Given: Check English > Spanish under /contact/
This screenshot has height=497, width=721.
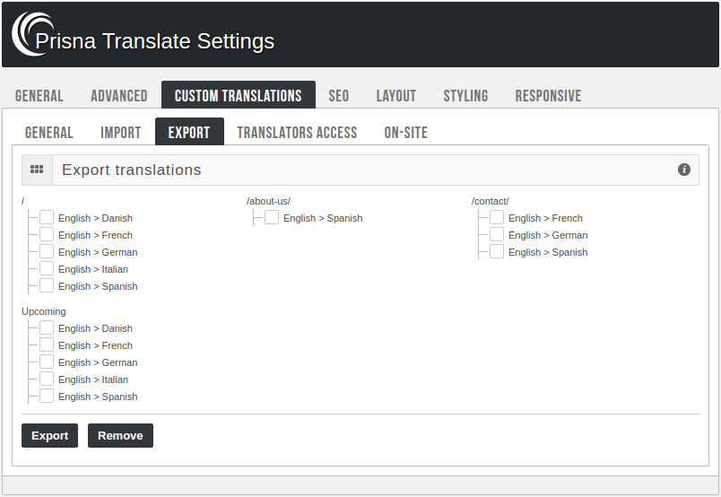Looking at the screenshot, I should click(497, 251).
